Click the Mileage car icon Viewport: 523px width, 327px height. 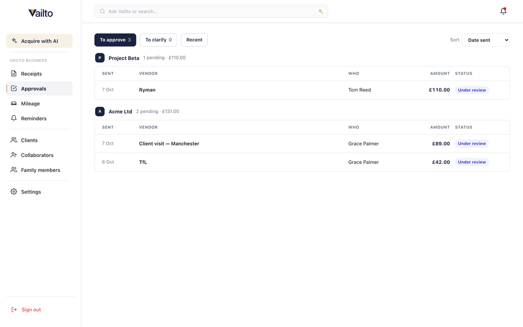[x=14, y=104]
